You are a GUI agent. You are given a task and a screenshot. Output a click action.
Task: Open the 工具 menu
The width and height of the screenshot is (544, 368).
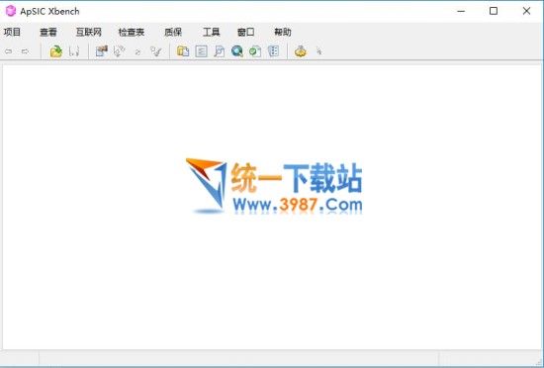pos(212,33)
